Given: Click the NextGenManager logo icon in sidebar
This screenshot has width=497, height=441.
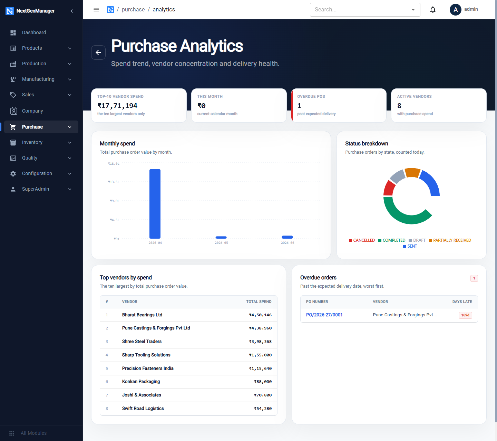Looking at the screenshot, I should (x=10, y=11).
